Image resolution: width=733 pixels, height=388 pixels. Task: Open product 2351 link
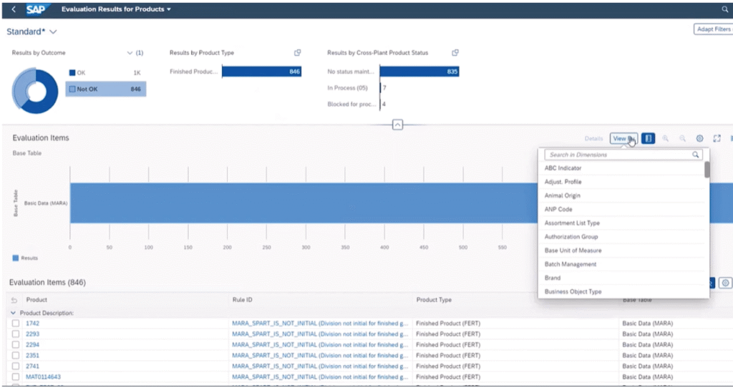(x=33, y=355)
